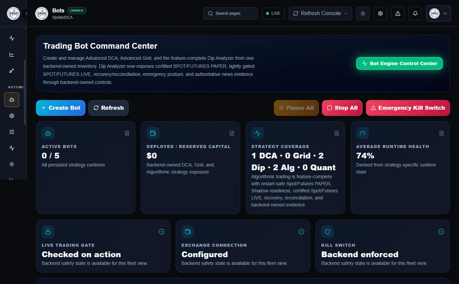Screen dimensions: 459x284
Task: Click the Refresh button beside Create Bot
Action: [109, 108]
